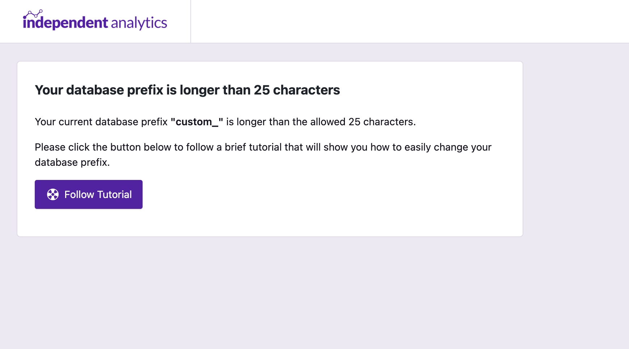Click the bold word "independent" in the logo
The height and width of the screenshot is (349, 629).
pyautogui.click(x=66, y=23)
